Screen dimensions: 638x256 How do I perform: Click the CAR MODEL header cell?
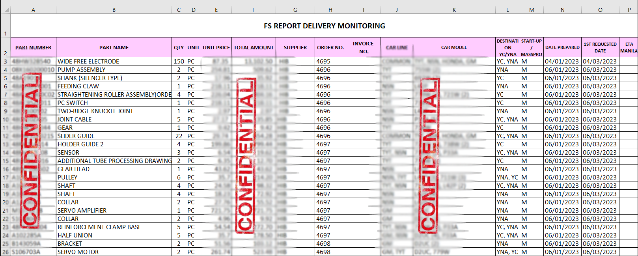(454, 47)
